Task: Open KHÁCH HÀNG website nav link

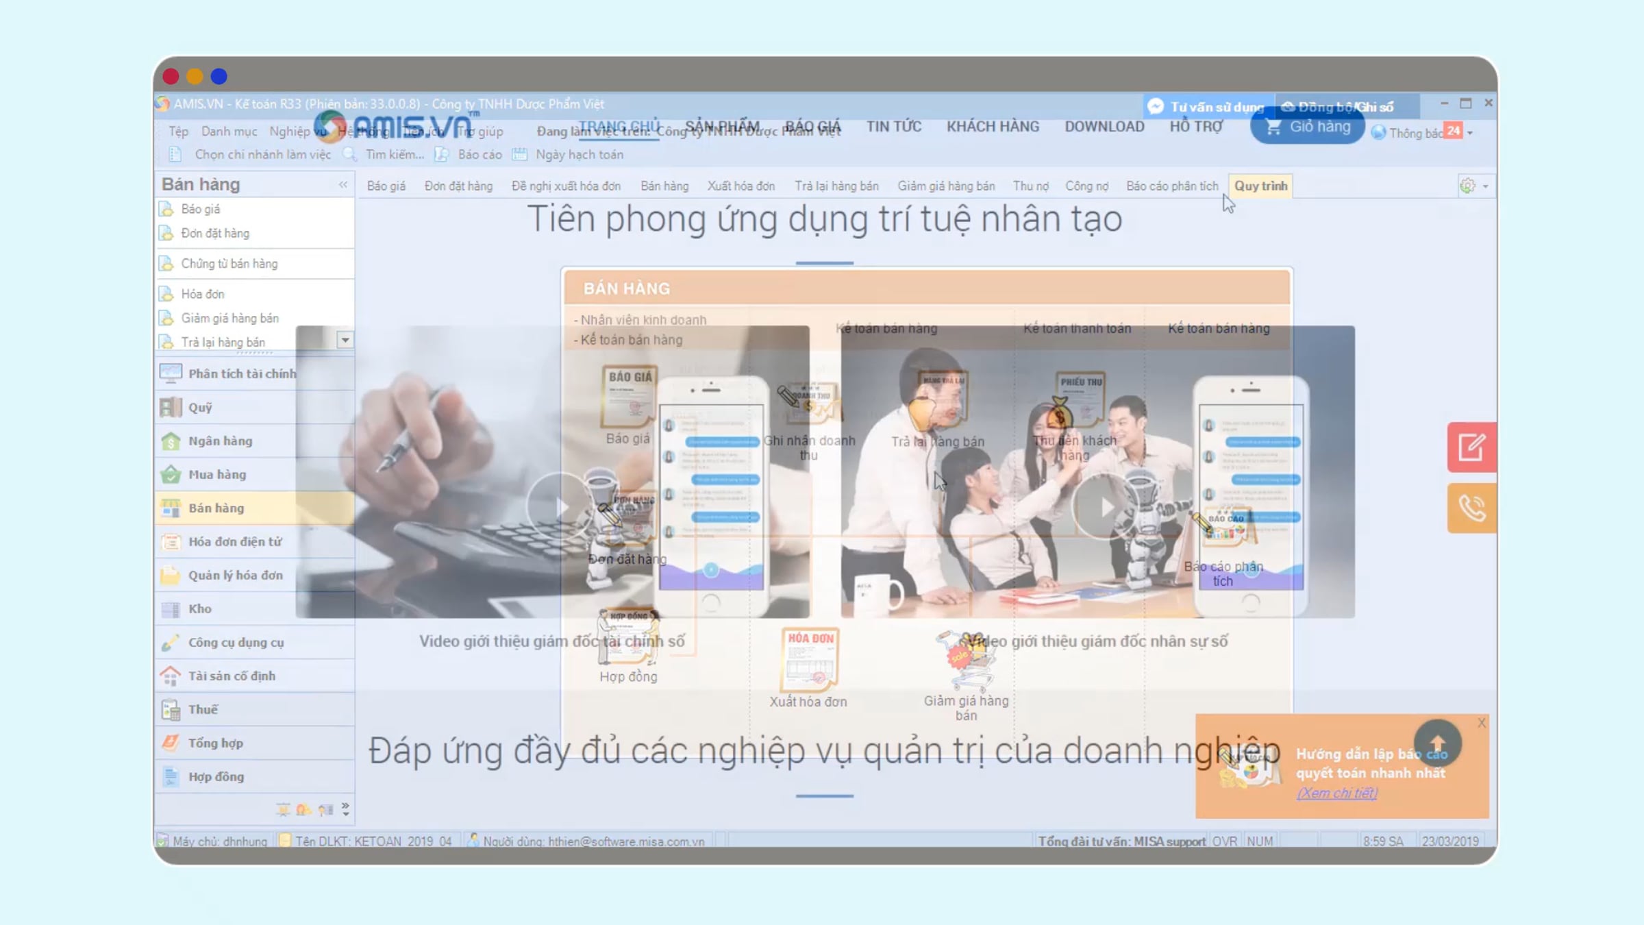Action: tap(993, 127)
